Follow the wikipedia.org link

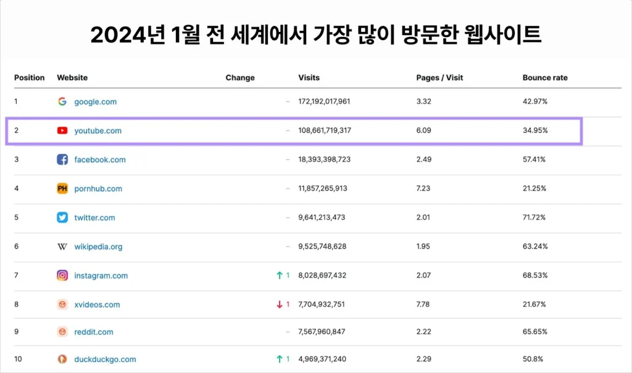(x=98, y=247)
